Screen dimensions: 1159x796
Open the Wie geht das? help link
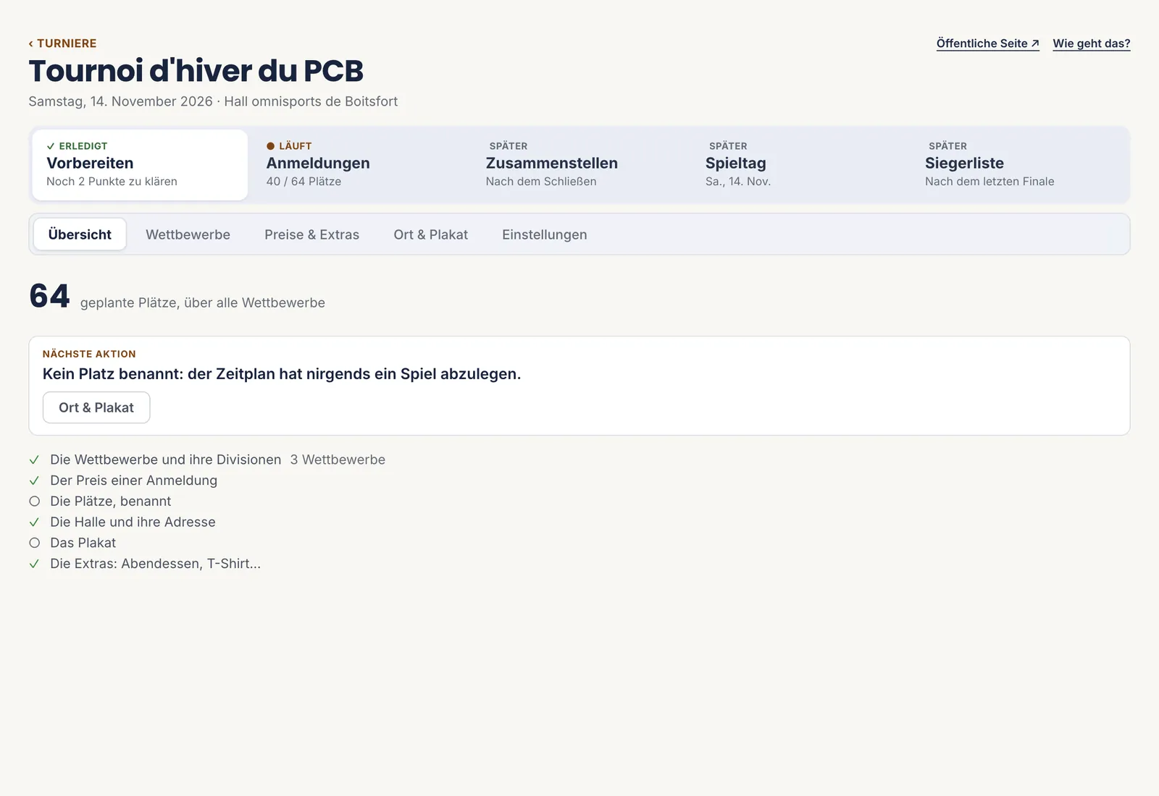pos(1091,43)
